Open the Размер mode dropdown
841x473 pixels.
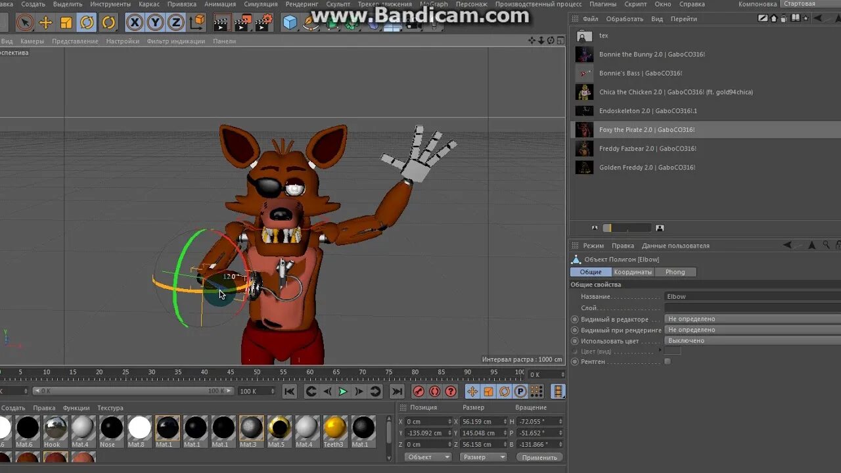tap(484, 457)
